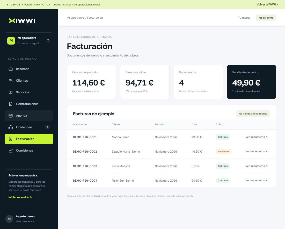Click the Modo demo button
Image resolution: width=285 pixels, height=229 pixels.
click(x=266, y=18)
